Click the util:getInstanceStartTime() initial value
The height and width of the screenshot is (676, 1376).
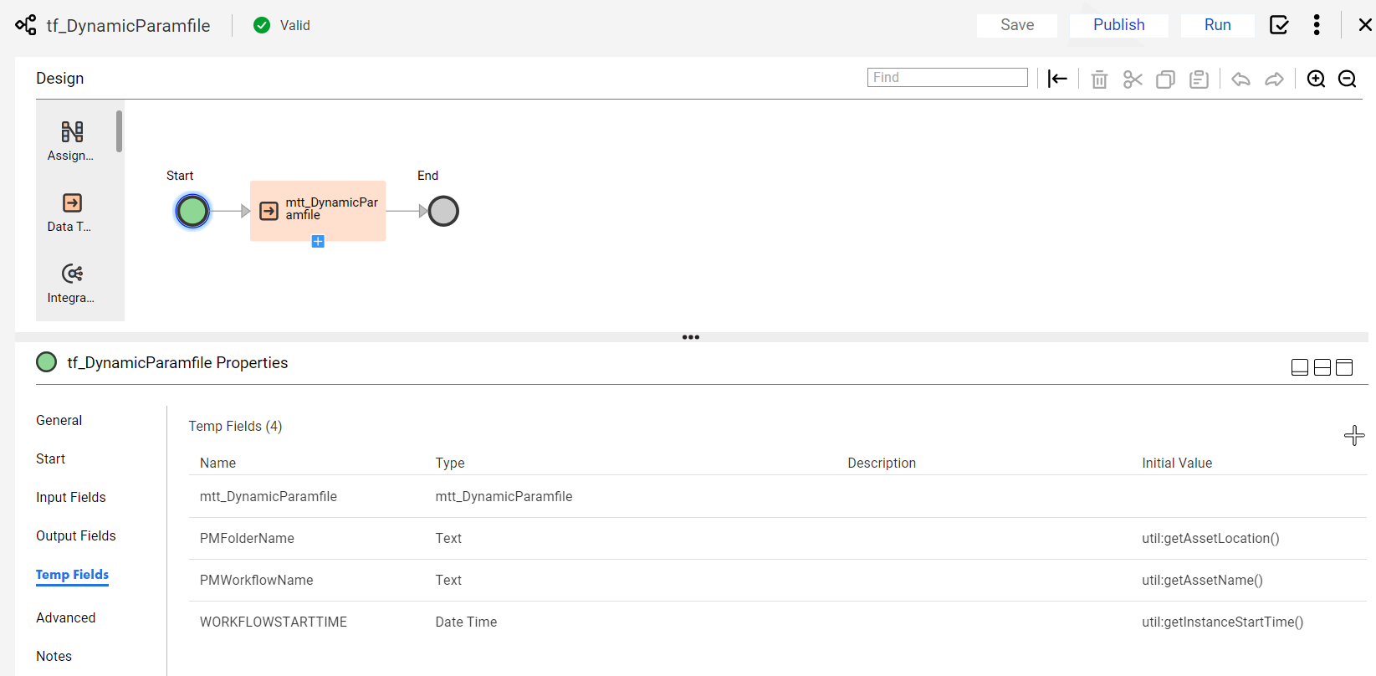click(x=1223, y=622)
